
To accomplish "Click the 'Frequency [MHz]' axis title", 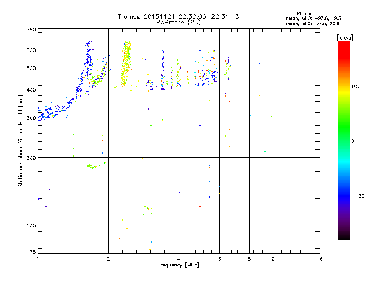I will pyautogui.click(x=178, y=265).
